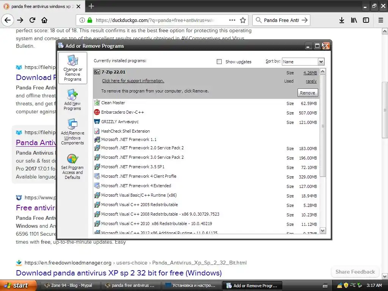Select the GRIZZLY Антивирус bear icon
Viewport: 388px width, 291px height.
tap(97, 122)
